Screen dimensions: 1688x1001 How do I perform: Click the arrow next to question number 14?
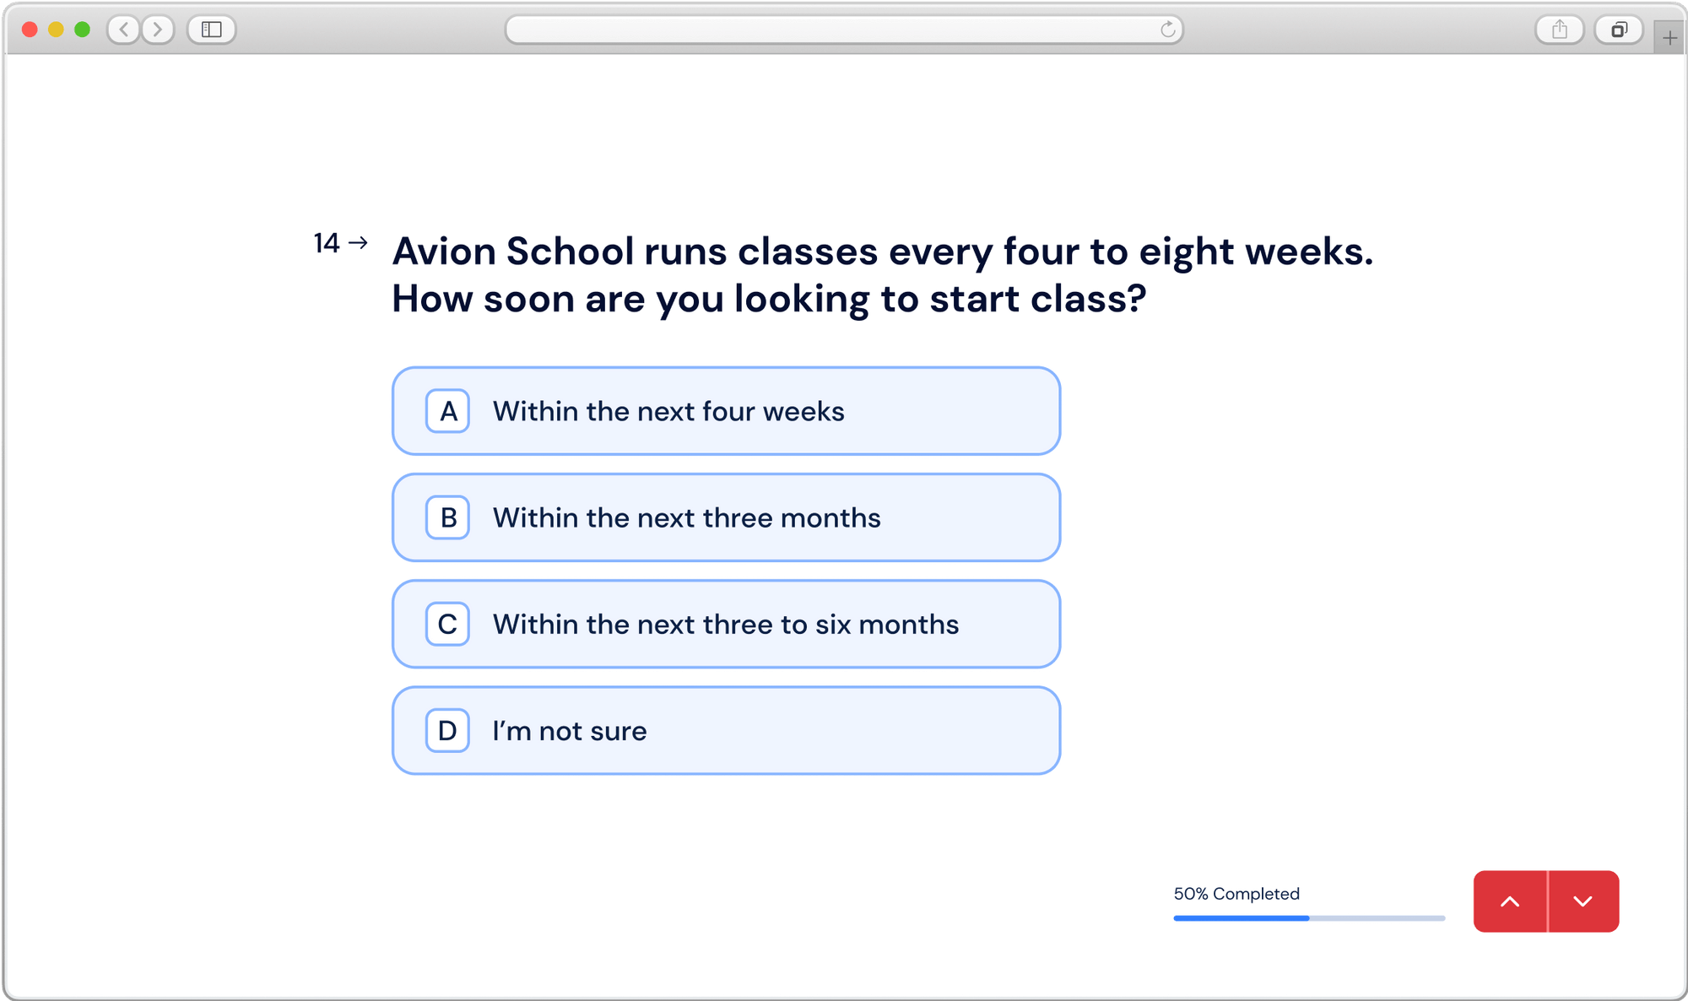359,242
